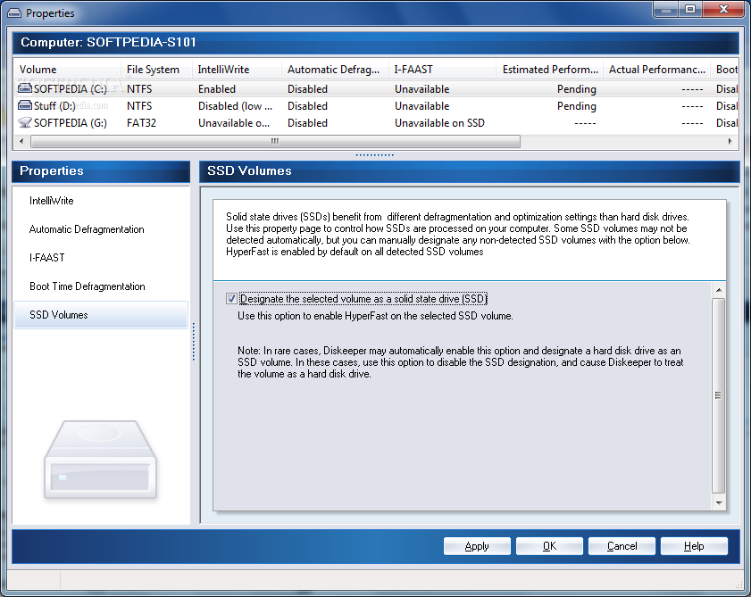Screen dimensions: 751x597
Task: Click NTFS cell in SOFTPEDIA (C:) row
Action: tap(139, 89)
